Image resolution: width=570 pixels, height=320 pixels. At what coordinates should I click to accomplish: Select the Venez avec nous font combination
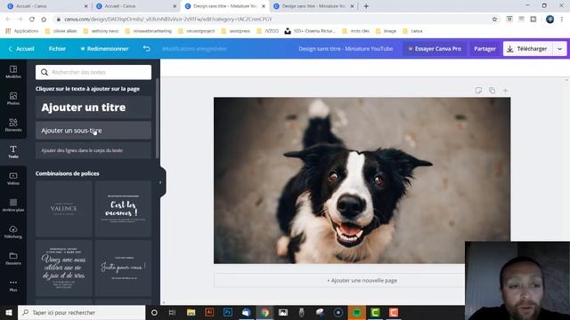pyautogui.click(x=63, y=268)
